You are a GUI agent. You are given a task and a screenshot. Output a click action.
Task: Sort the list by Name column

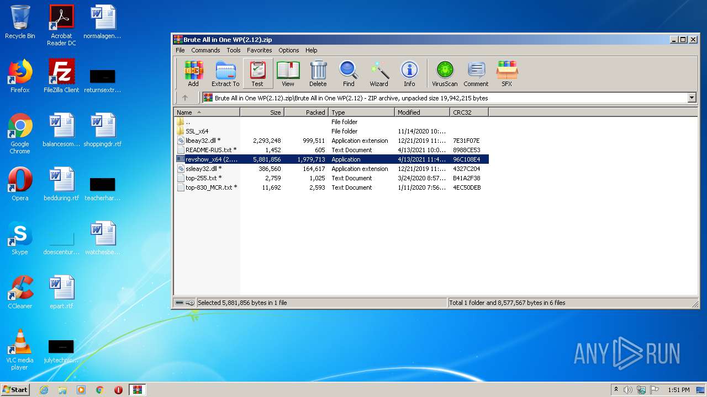[207, 112]
